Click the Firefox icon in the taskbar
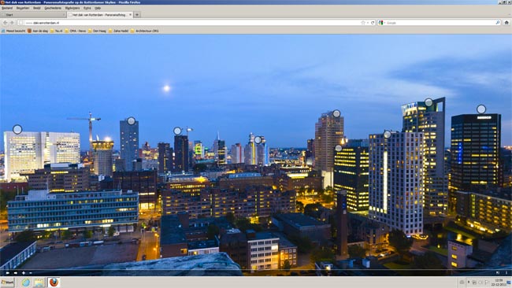 (54, 282)
